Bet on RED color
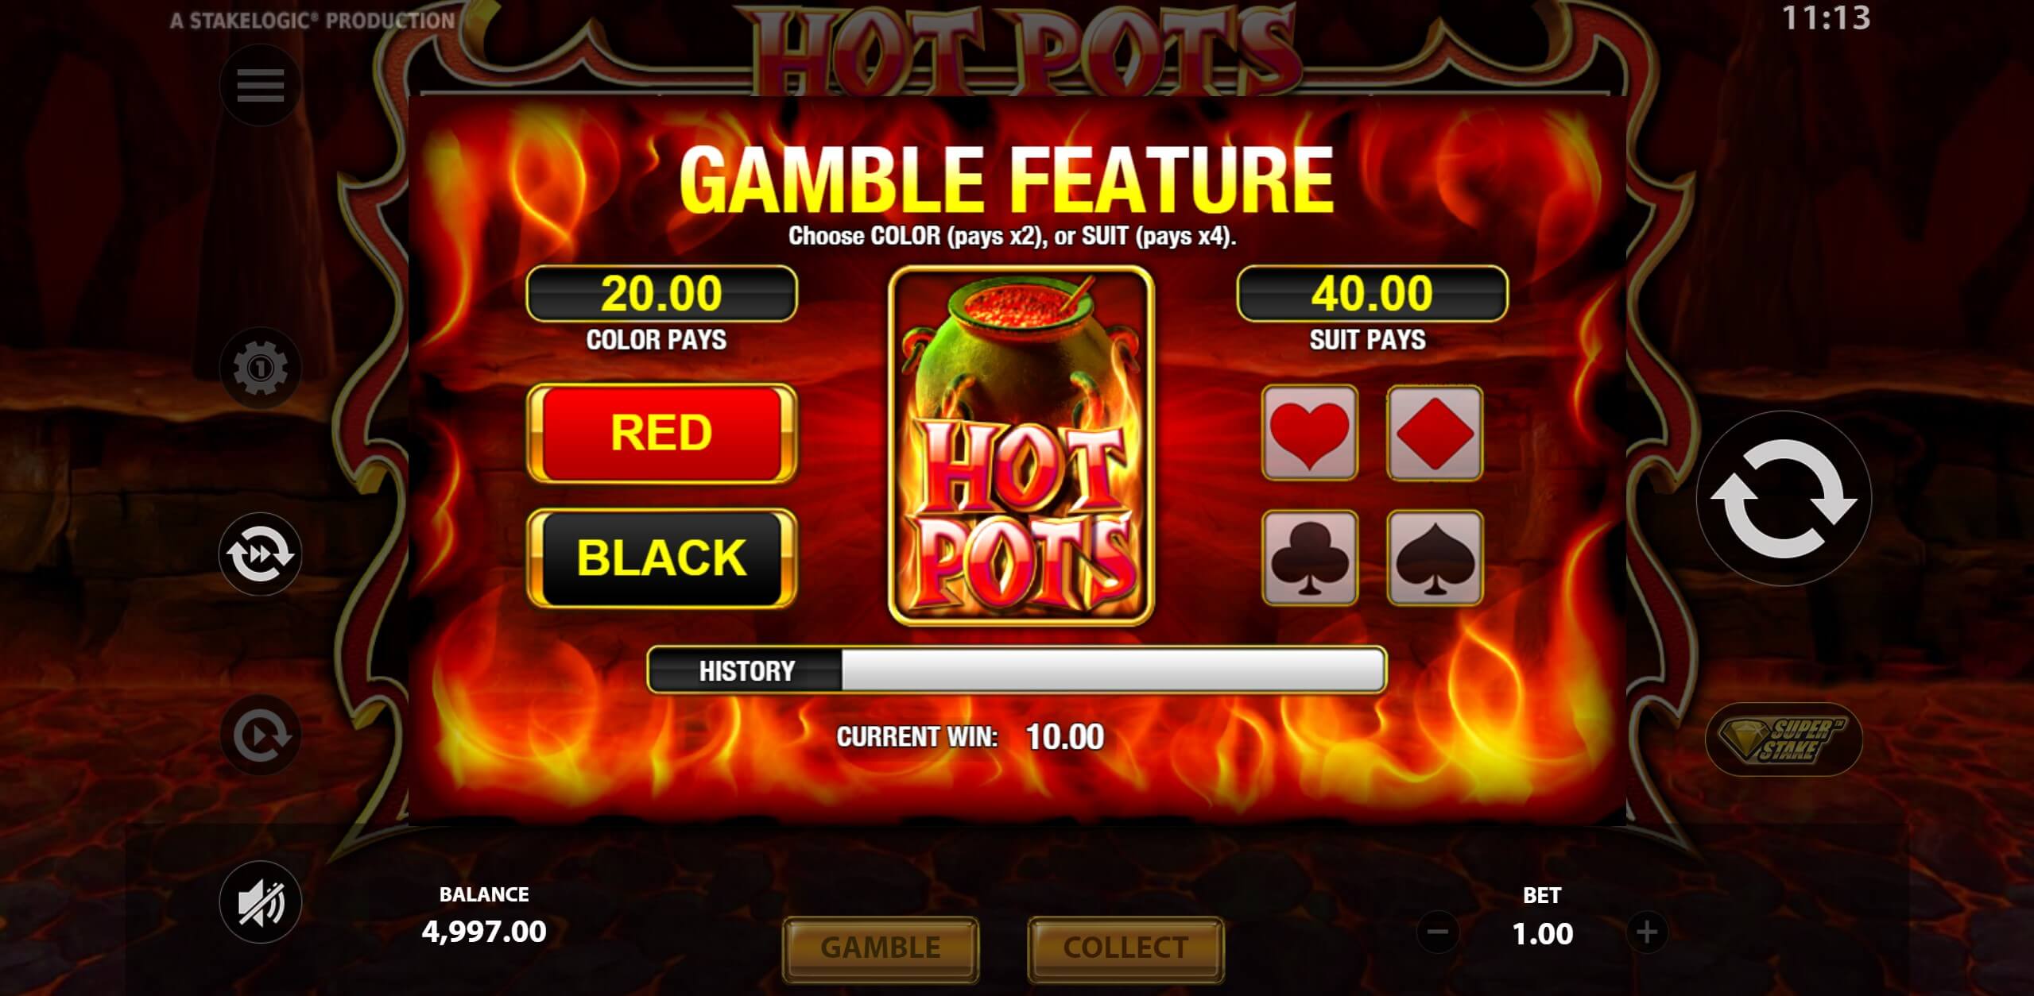 [661, 433]
